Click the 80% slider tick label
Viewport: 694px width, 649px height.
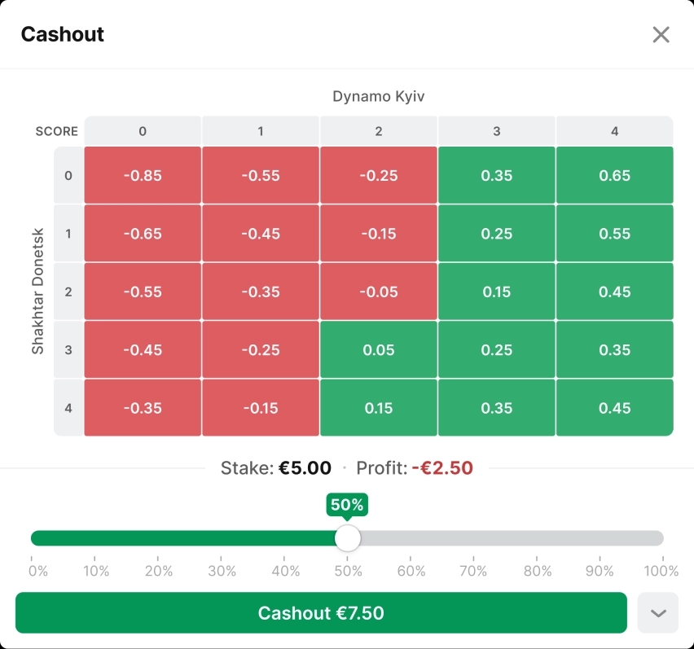click(x=538, y=571)
